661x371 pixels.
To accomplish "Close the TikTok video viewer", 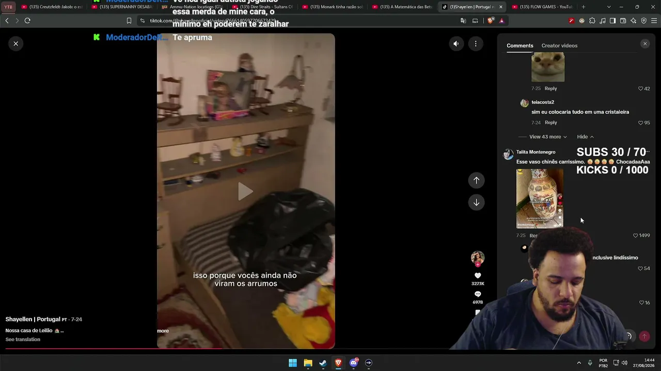I will tap(16, 44).
